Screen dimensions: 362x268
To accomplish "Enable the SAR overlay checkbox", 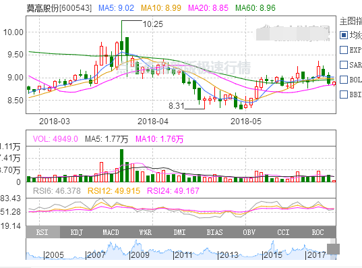I will pos(344,65).
